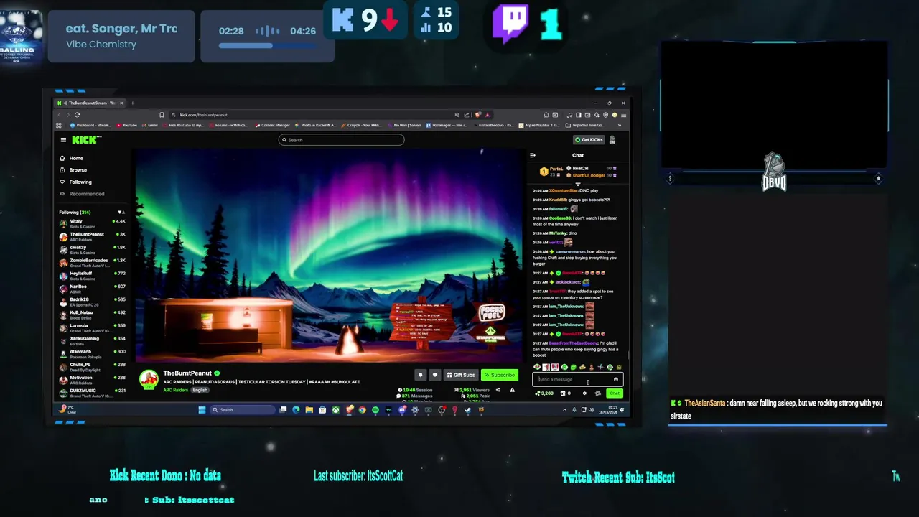
Task: Toggle follow heart button on channel
Action: [434, 375]
